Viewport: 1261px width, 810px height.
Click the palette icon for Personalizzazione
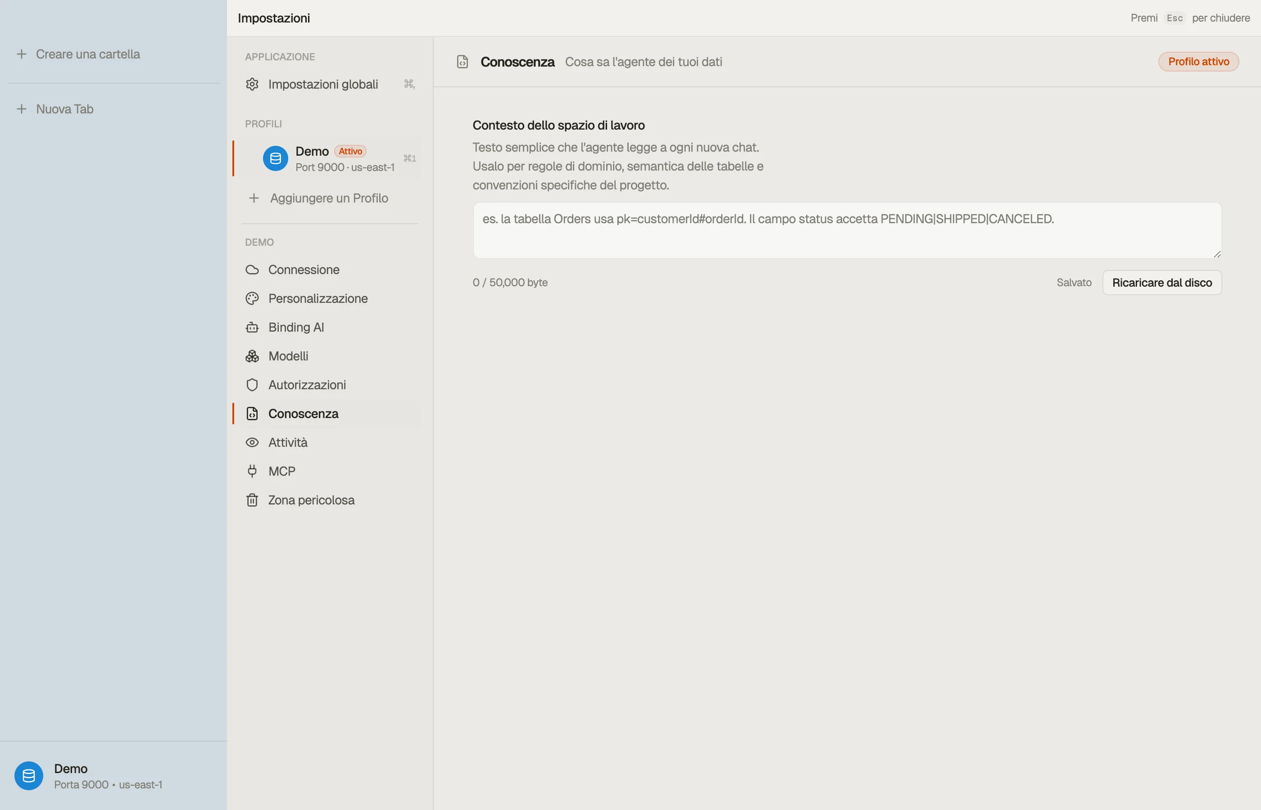coord(252,299)
